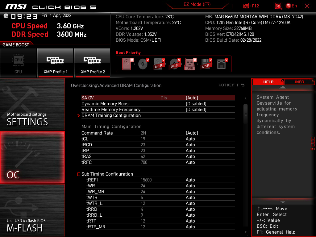316x237 pixels.
Task: Select the tRAS Auto value field
Action: [190, 156]
